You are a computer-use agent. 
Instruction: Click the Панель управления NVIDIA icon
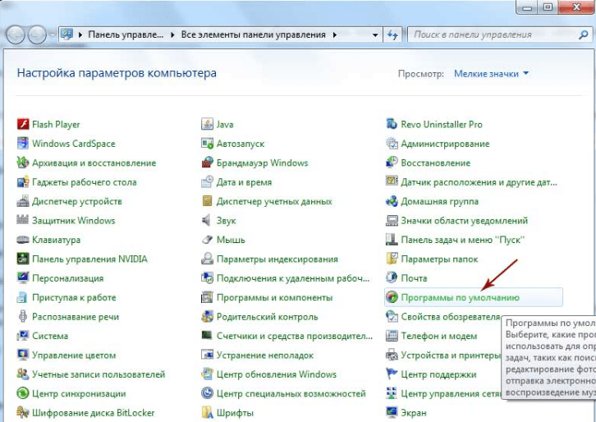coord(23,259)
